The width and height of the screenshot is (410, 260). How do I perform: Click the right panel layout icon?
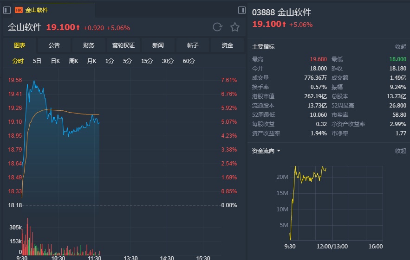241,10
